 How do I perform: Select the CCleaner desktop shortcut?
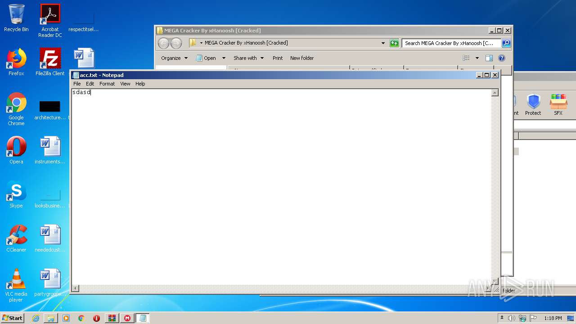[16, 238]
